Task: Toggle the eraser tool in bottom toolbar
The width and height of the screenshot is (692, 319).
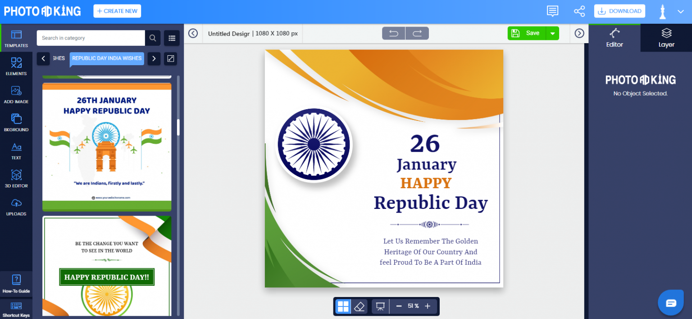Action: pos(359,306)
